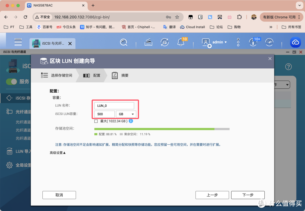This screenshot has width=305, height=211.
Task: Open the resource monitor dashboard icon
Action: [269, 42]
